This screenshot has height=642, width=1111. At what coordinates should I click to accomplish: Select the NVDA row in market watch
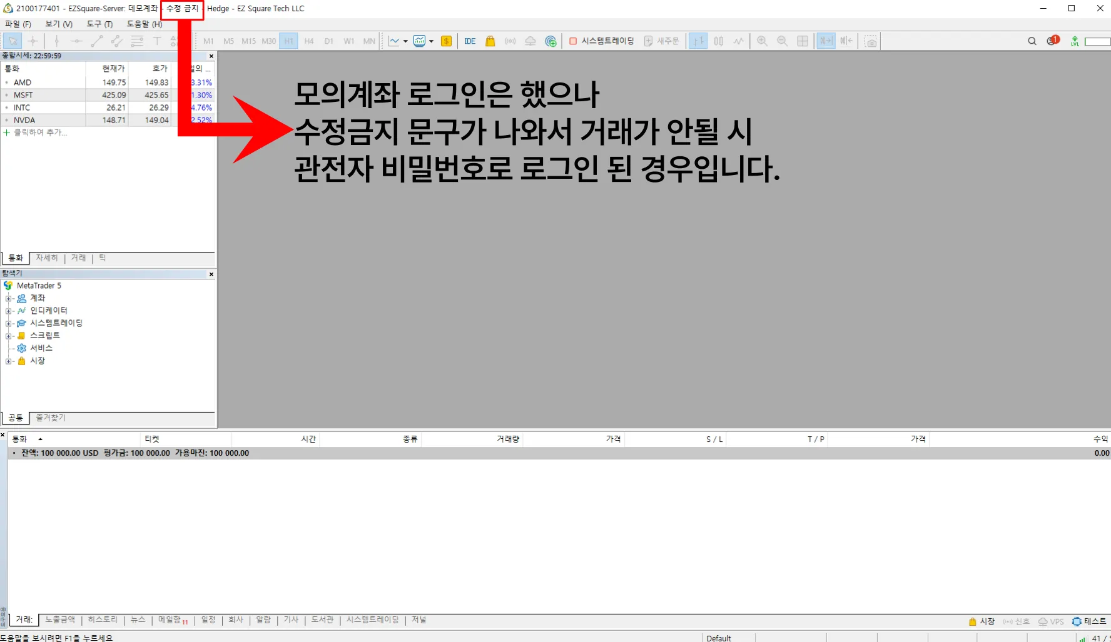[108, 120]
